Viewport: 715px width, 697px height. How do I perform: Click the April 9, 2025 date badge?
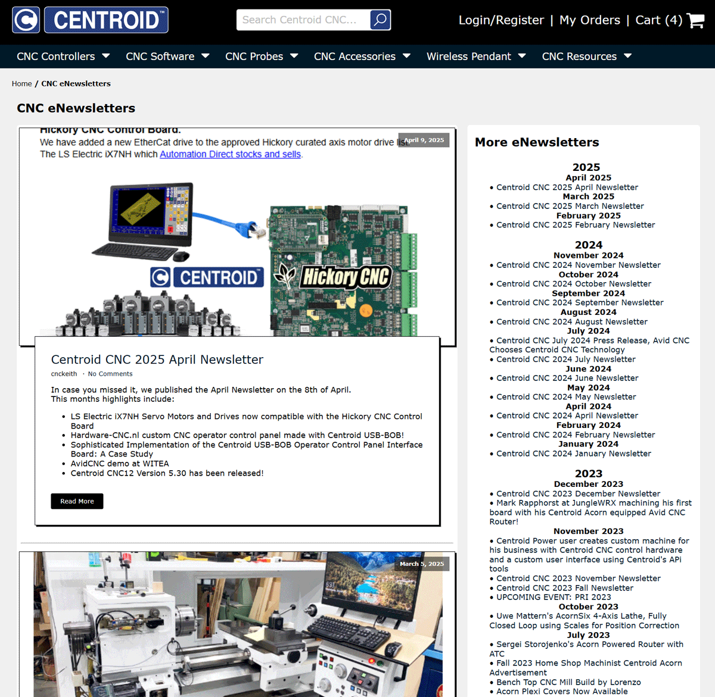click(x=424, y=140)
